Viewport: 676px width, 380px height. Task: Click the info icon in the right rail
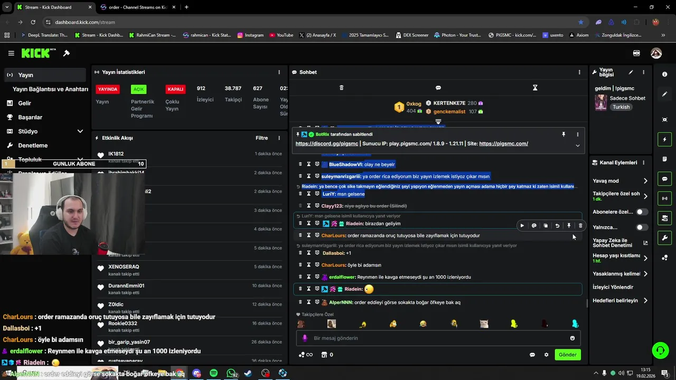[x=664, y=74]
